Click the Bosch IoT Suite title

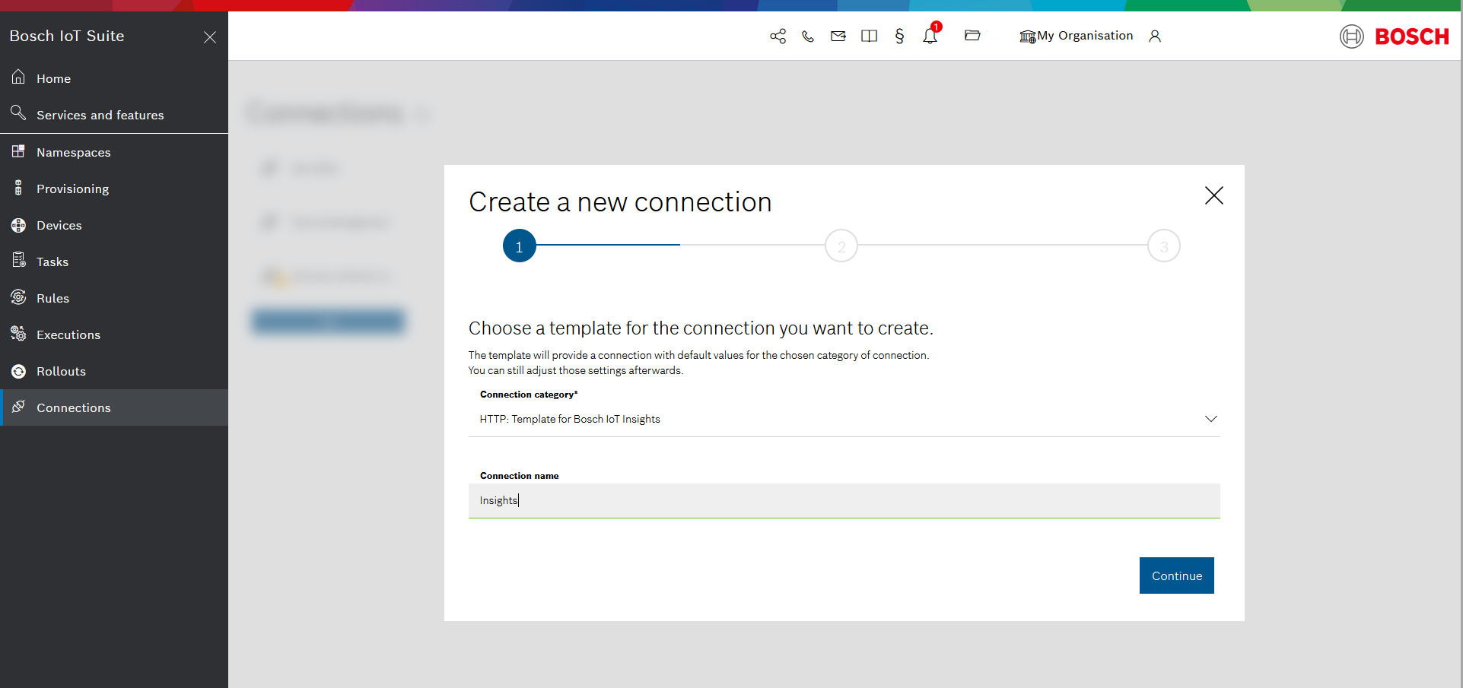click(67, 36)
